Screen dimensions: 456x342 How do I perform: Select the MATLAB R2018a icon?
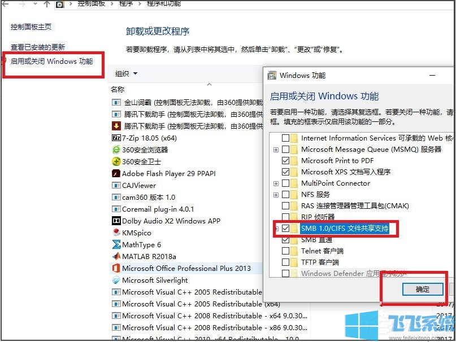click(118, 256)
